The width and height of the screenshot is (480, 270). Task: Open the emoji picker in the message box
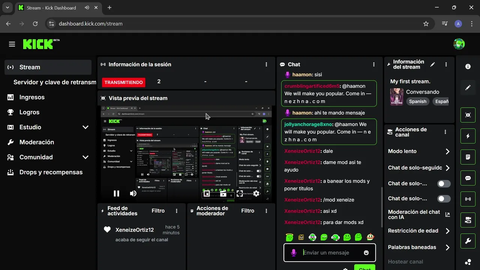(366, 253)
